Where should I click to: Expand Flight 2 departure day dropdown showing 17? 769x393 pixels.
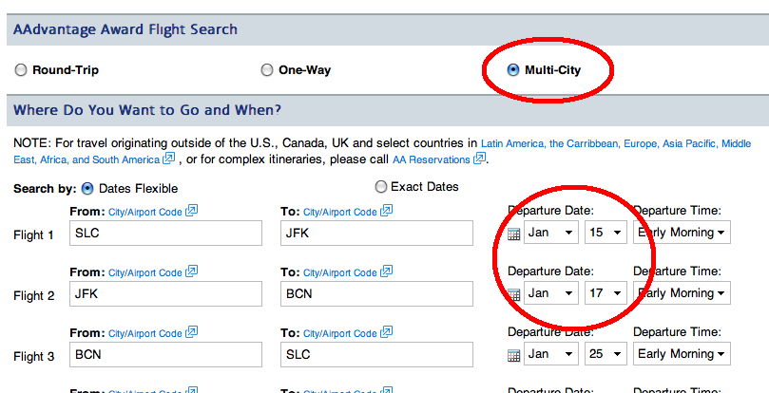606,293
